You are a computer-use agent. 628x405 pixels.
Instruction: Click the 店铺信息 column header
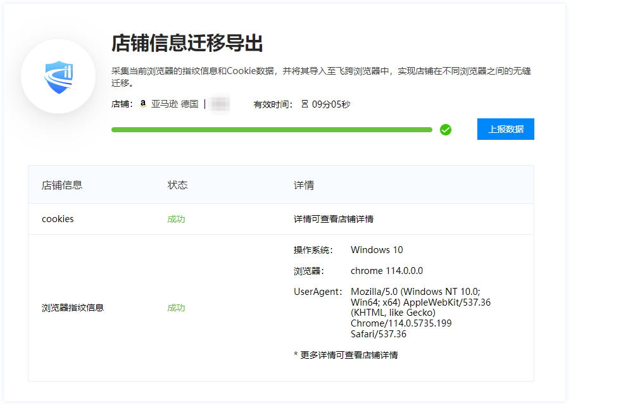(x=62, y=185)
